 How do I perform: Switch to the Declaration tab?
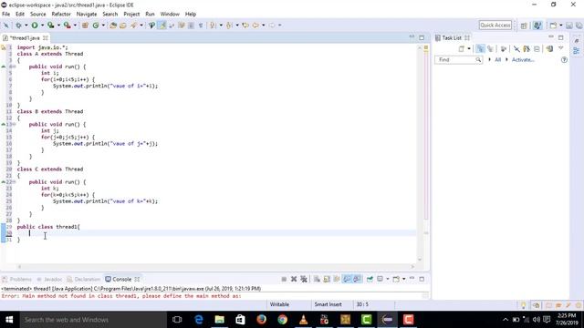[x=84, y=279]
